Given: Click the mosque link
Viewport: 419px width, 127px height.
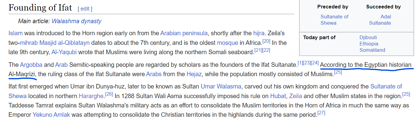Looking at the screenshot, I should point(227,43).
